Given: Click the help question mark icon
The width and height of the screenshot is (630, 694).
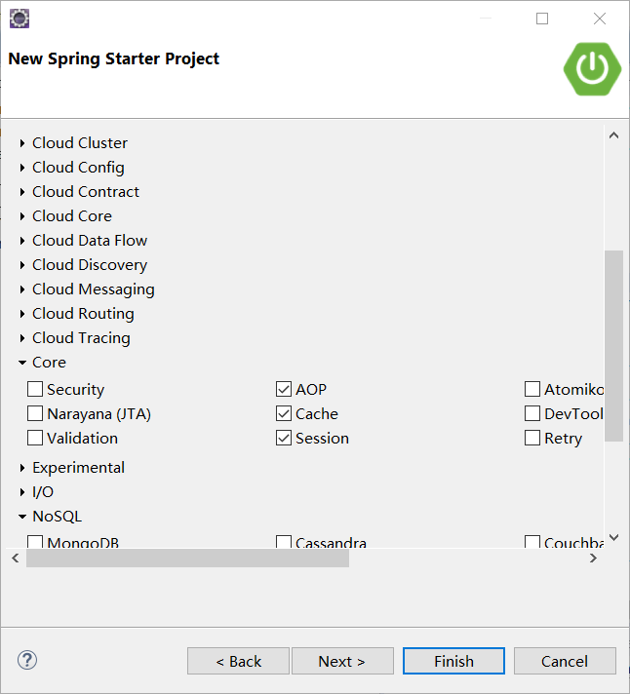Looking at the screenshot, I should (27, 660).
